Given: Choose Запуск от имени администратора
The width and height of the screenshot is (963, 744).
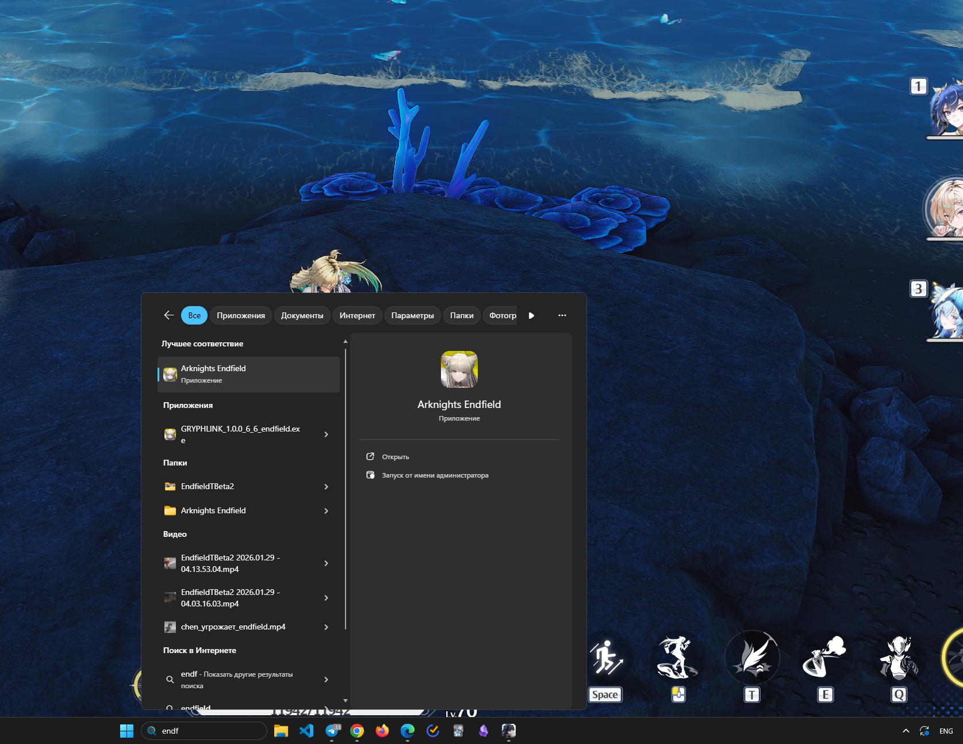Looking at the screenshot, I should click(x=435, y=475).
